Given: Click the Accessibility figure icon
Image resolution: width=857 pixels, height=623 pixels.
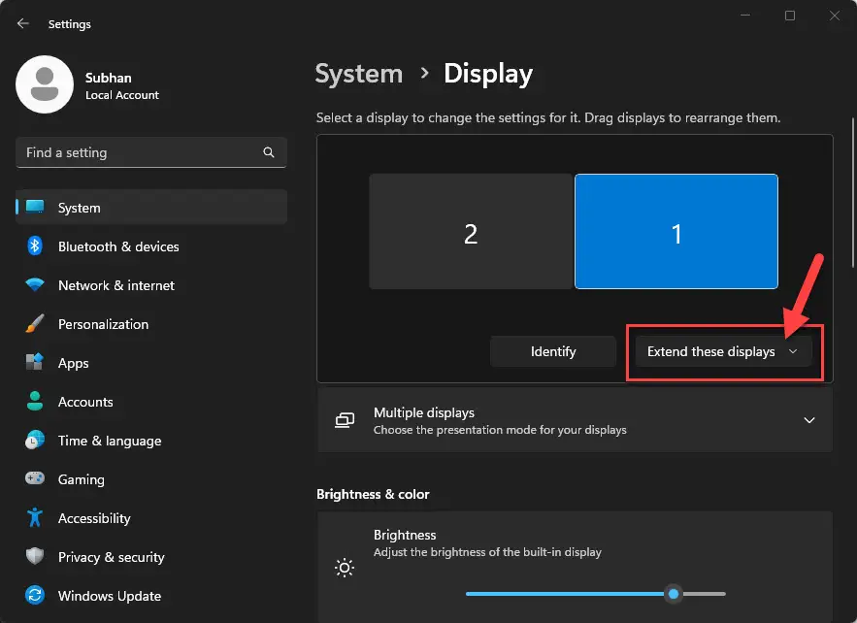Looking at the screenshot, I should (35, 517).
